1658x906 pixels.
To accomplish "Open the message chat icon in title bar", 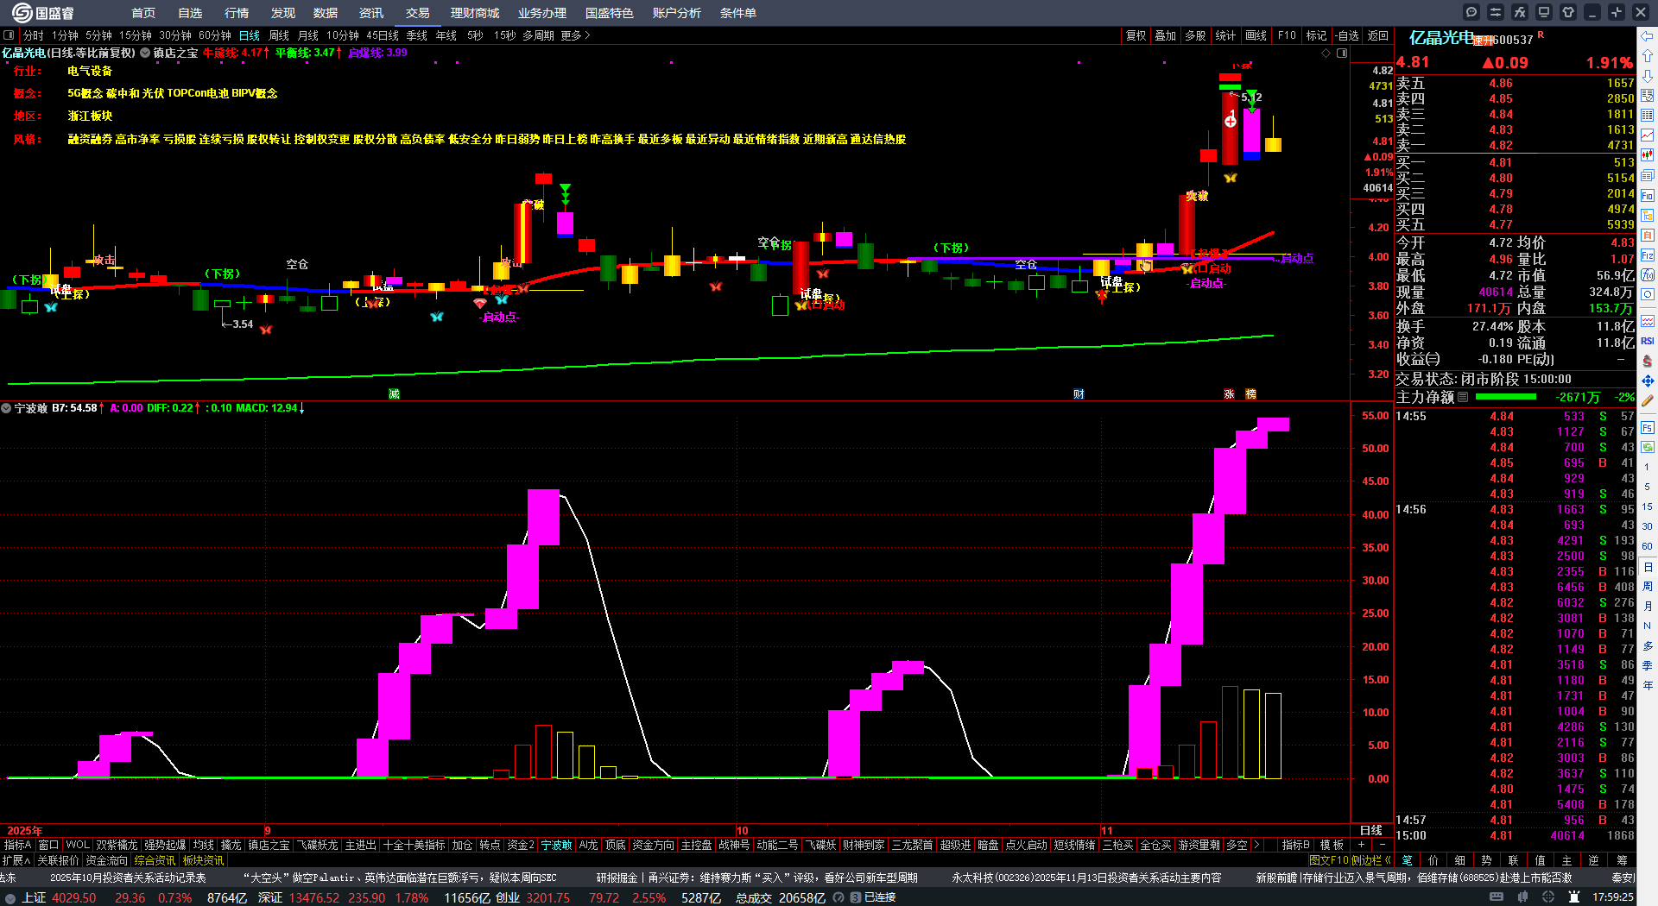I will click(1471, 12).
